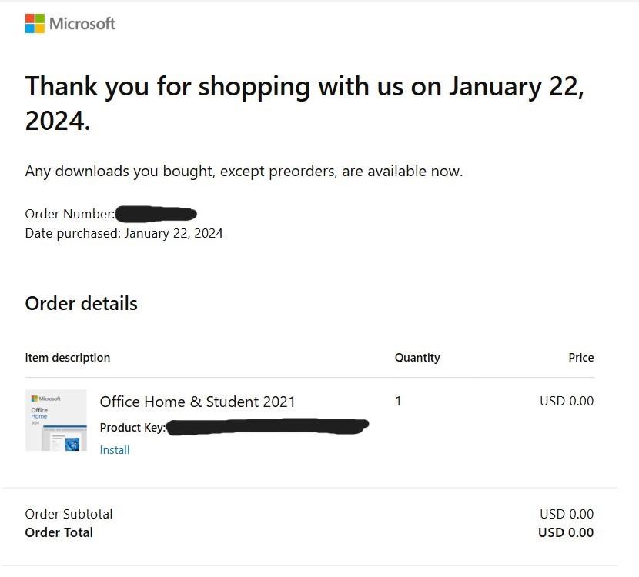Viewport: 639px width, 577px height.
Task: Click the Date purchased line
Action: [x=124, y=233]
